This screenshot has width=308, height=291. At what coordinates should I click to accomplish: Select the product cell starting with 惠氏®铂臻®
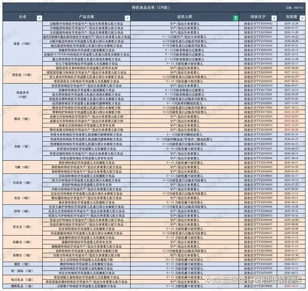pyautogui.click(x=86, y=37)
